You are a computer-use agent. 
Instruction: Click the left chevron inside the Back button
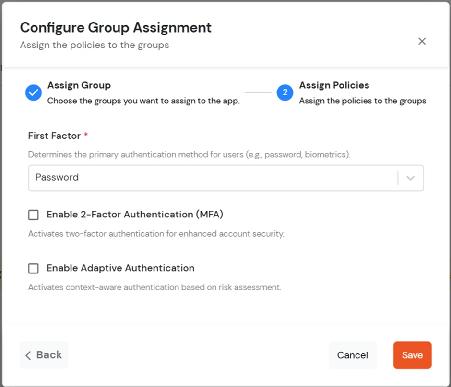[29, 355]
